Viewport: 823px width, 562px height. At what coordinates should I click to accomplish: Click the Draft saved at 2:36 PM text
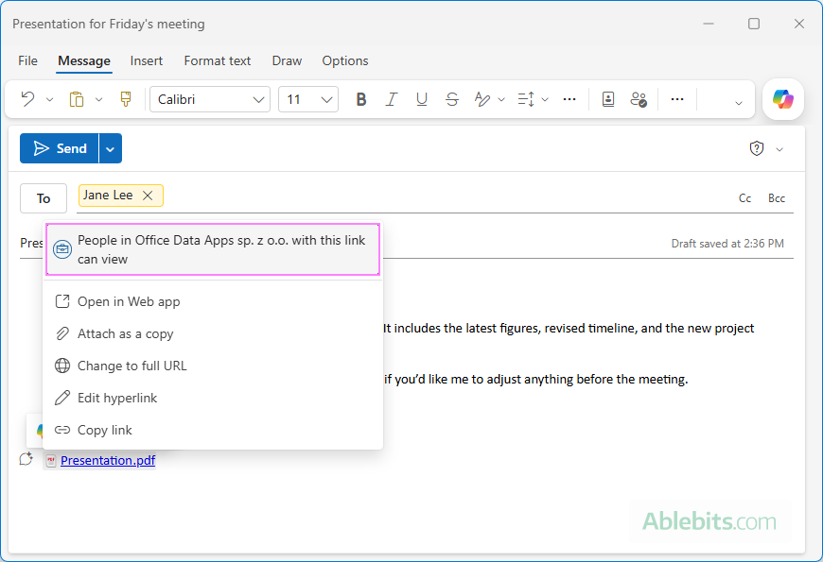click(727, 244)
